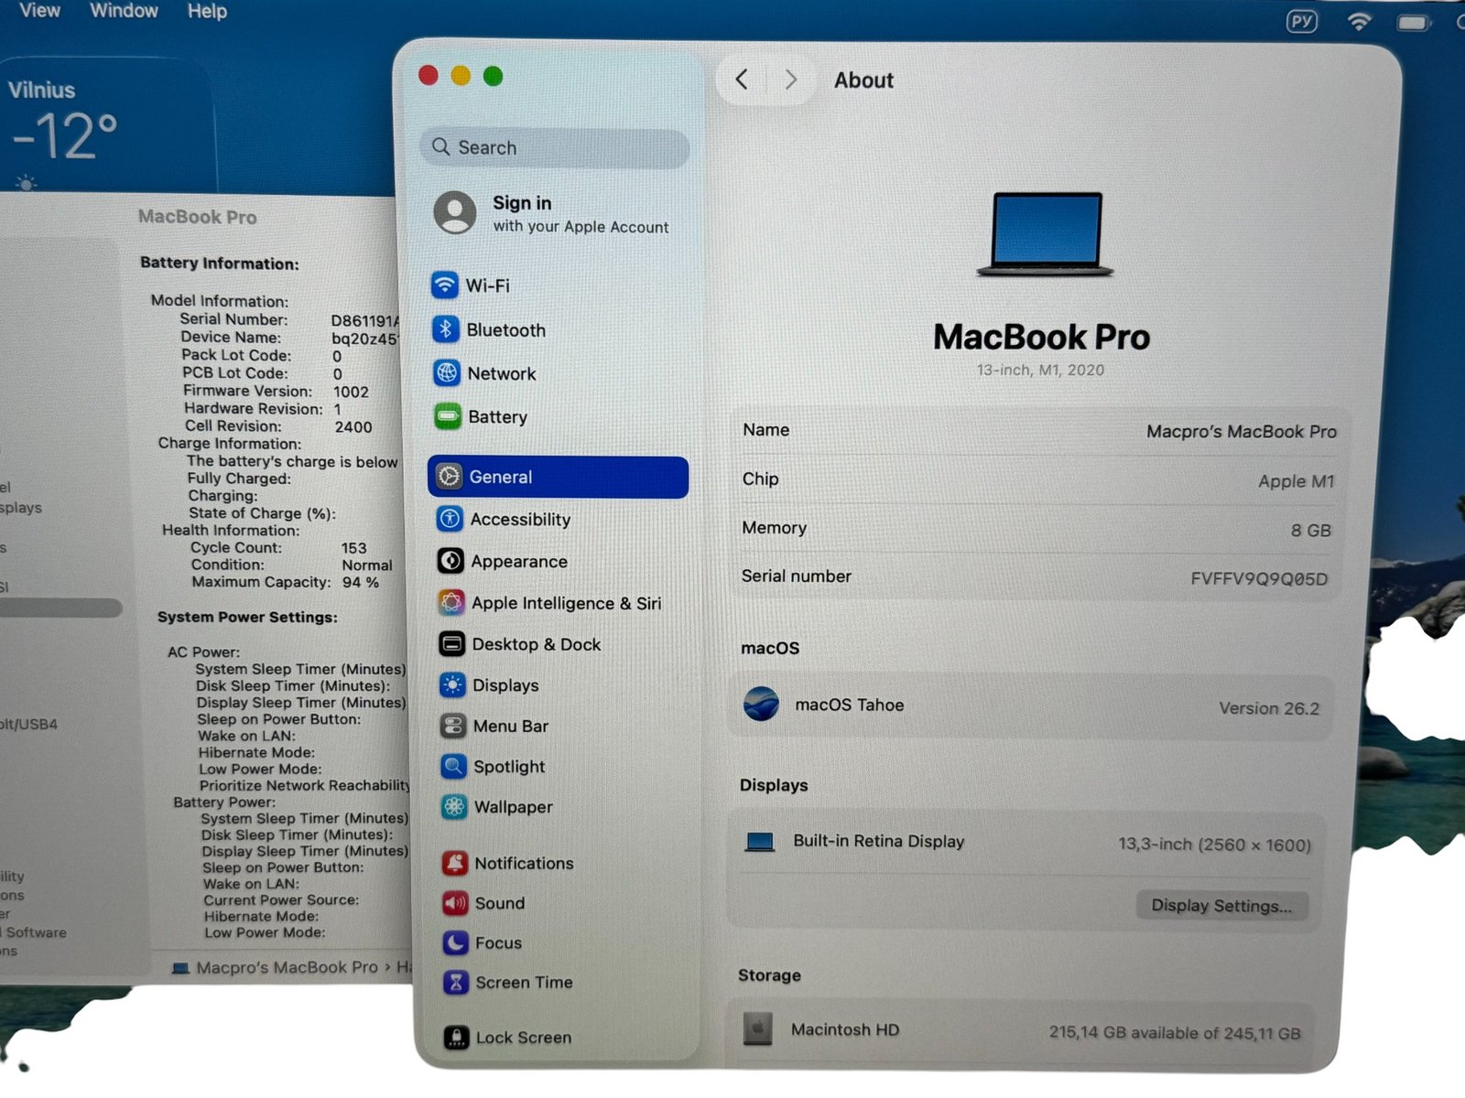Click the macOS Tahoe version row
The height and width of the screenshot is (1098, 1465).
[x=1031, y=705]
